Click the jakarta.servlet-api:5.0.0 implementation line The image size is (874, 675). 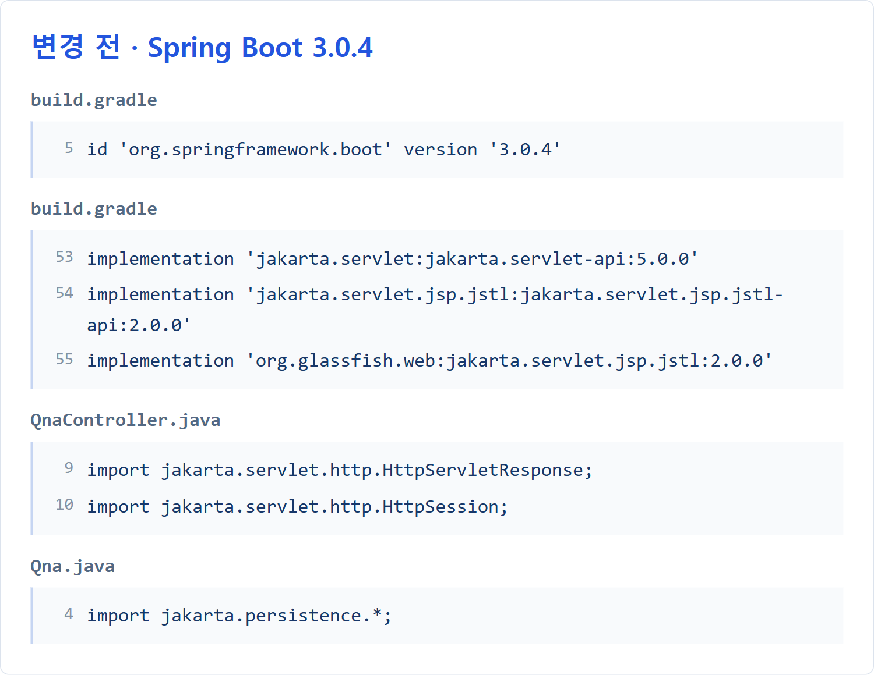click(393, 259)
